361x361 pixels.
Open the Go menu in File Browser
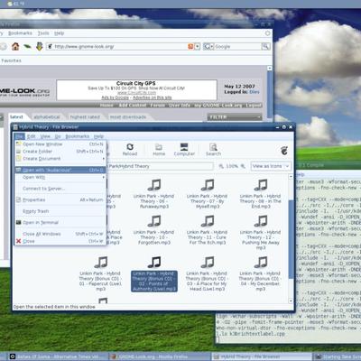point(58,136)
